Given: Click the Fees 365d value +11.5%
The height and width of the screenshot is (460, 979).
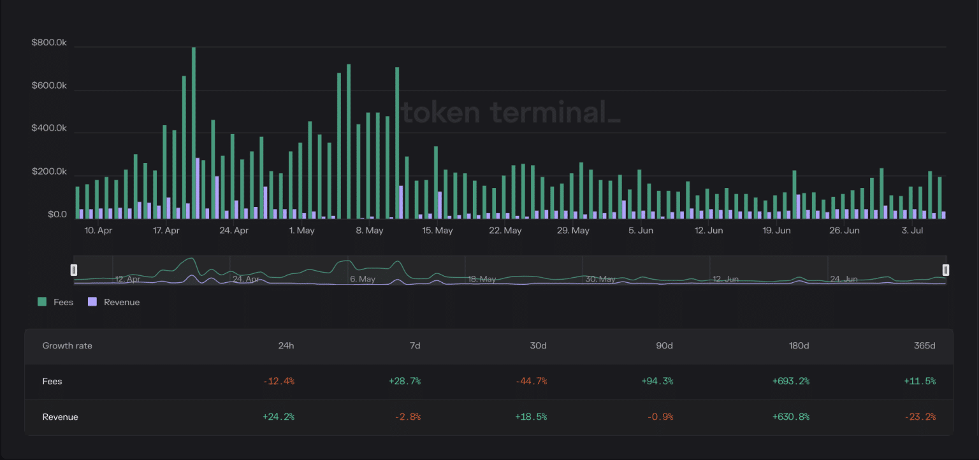Looking at the screenshot, I should [920, 382].
